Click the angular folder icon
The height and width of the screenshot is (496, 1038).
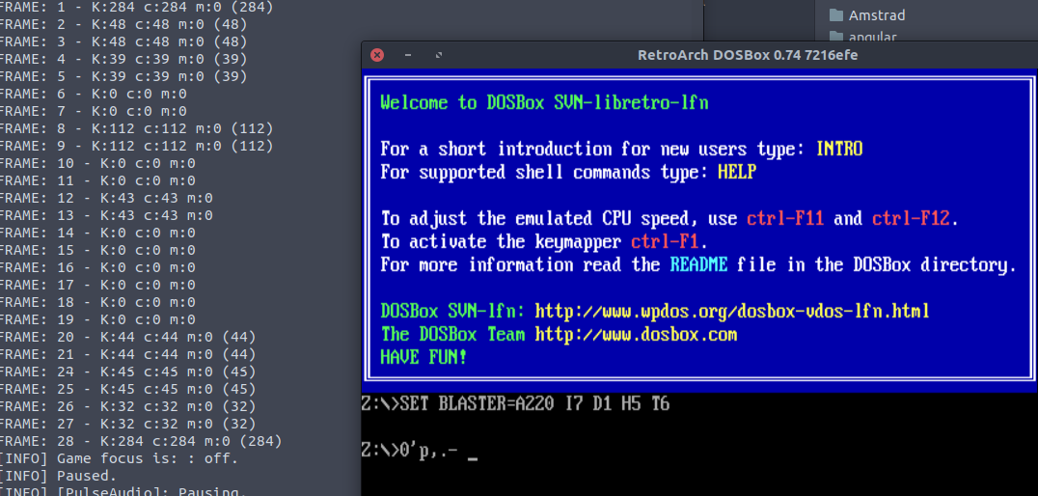click(x=836, y=37)
